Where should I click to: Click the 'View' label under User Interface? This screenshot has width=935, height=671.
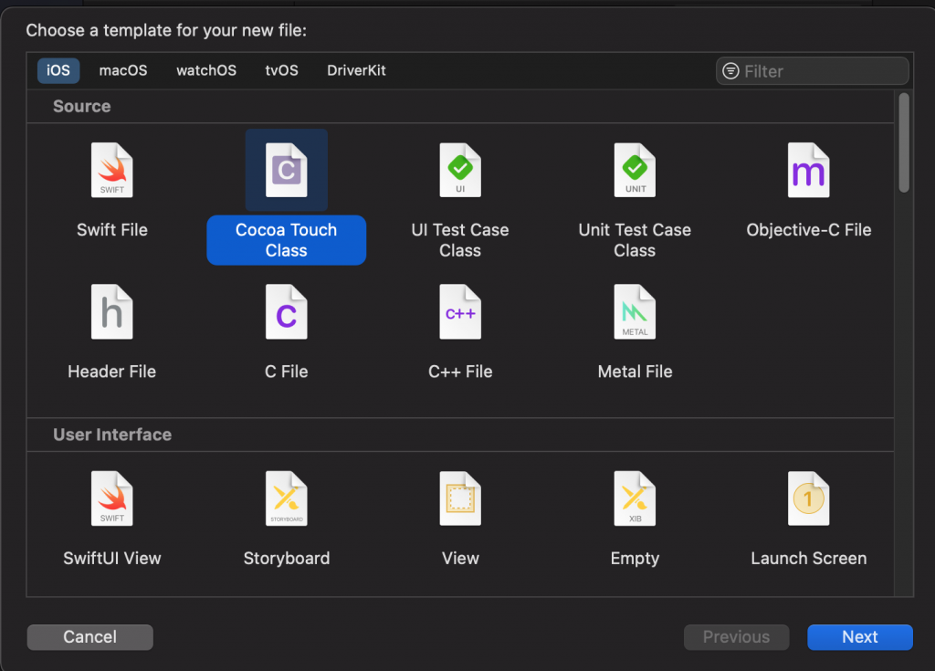tap(460, 559)
